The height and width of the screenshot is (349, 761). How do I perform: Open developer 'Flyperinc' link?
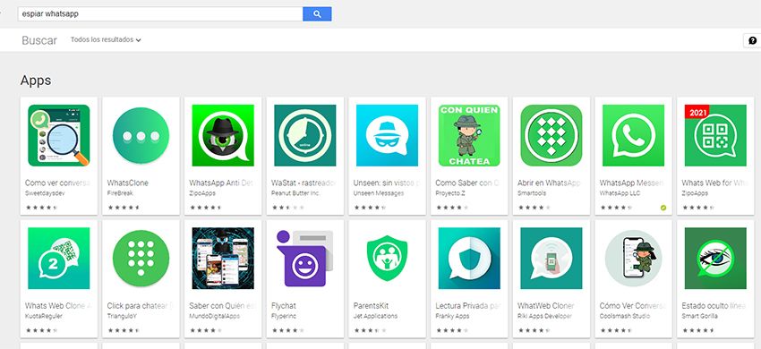tap(284, 316)
